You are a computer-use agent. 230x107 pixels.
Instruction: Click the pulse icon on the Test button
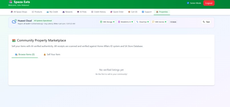tap(204, 22)
